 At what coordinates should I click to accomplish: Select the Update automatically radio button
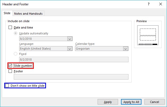click(15, 33)
